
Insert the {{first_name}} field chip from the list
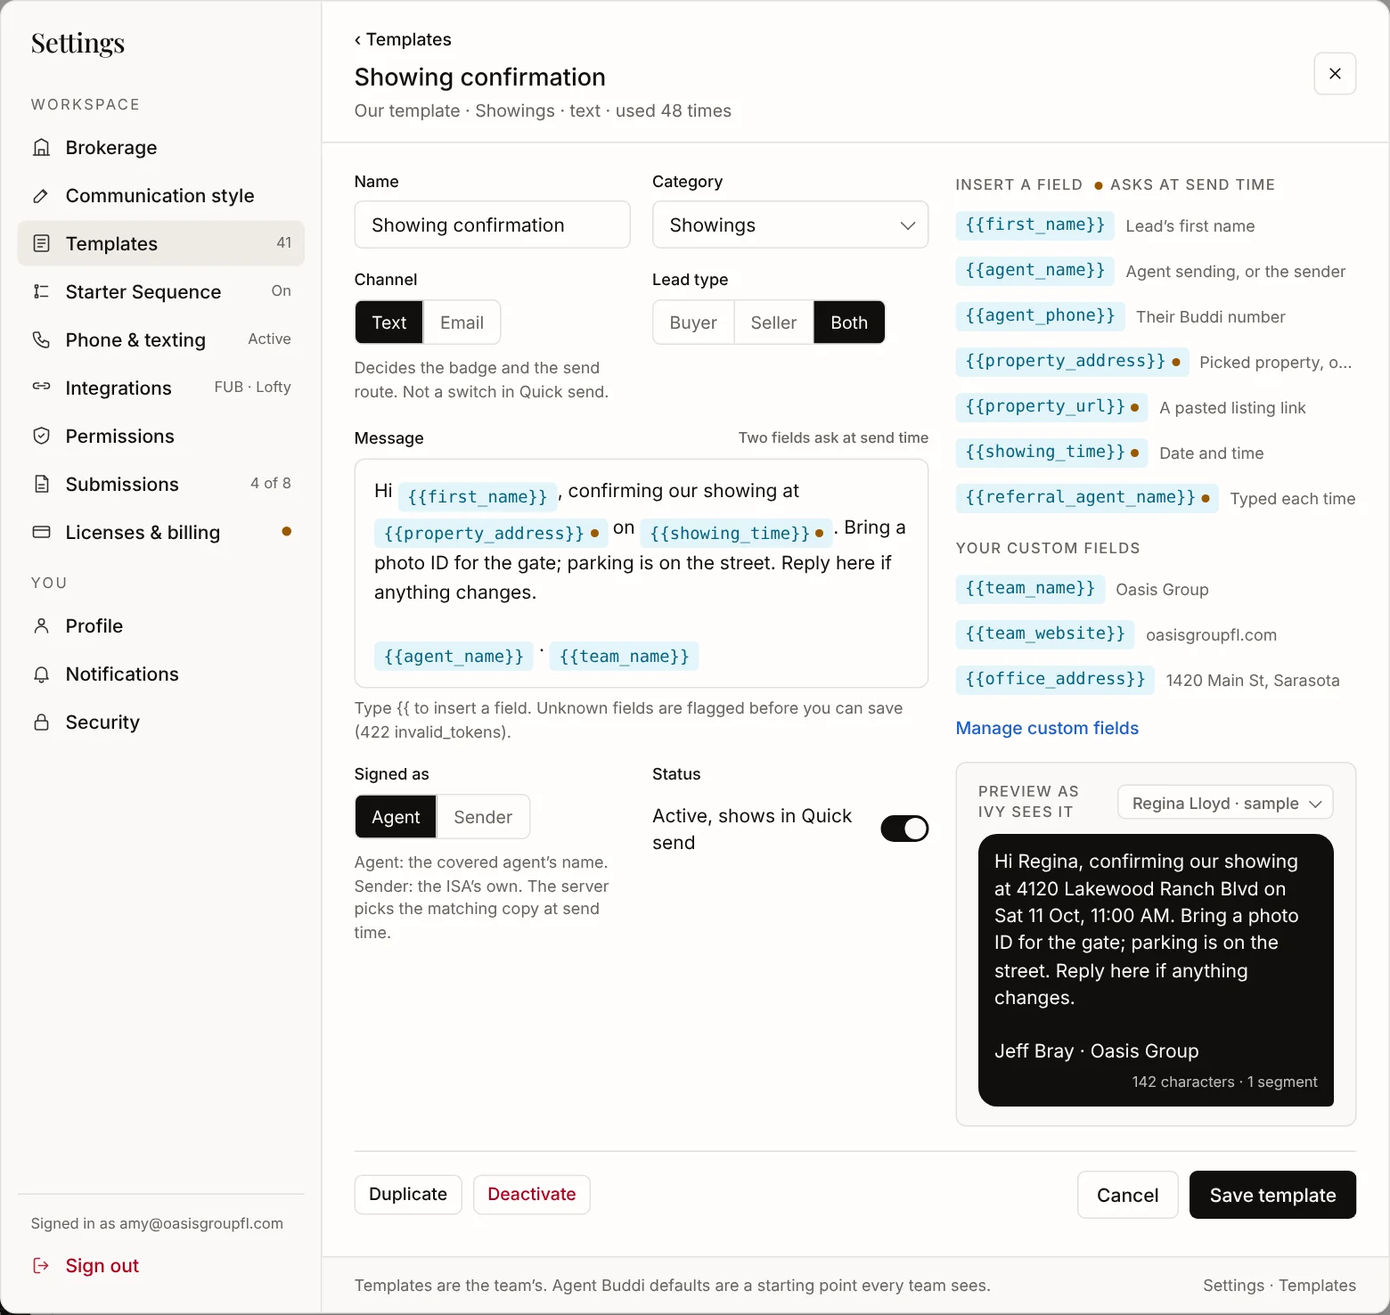coord(1034,225)
